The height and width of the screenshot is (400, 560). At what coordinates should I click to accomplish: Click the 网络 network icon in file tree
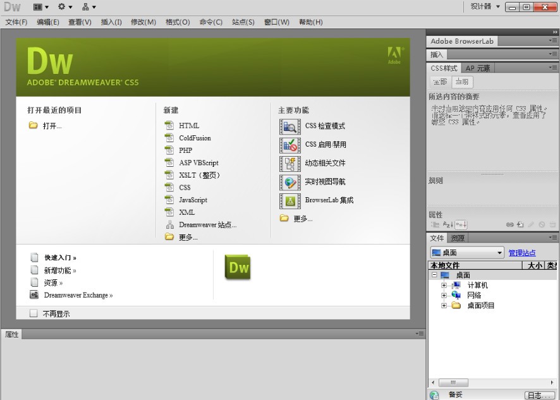tap(456, 295)
